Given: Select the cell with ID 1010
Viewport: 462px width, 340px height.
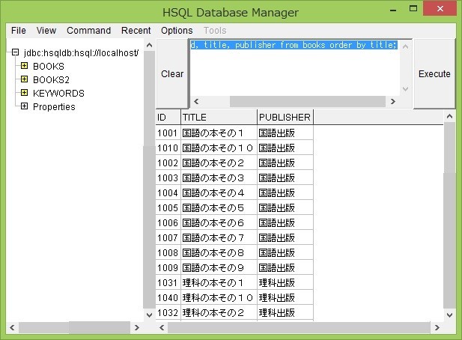Looking at the screenshot, I should click(x=168, y=148).
